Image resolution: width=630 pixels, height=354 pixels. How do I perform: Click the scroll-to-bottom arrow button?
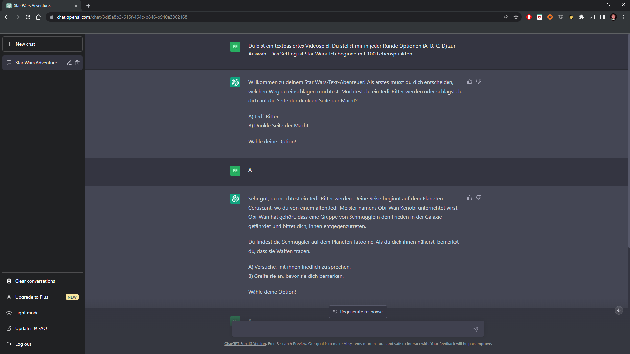click(618, 310)
